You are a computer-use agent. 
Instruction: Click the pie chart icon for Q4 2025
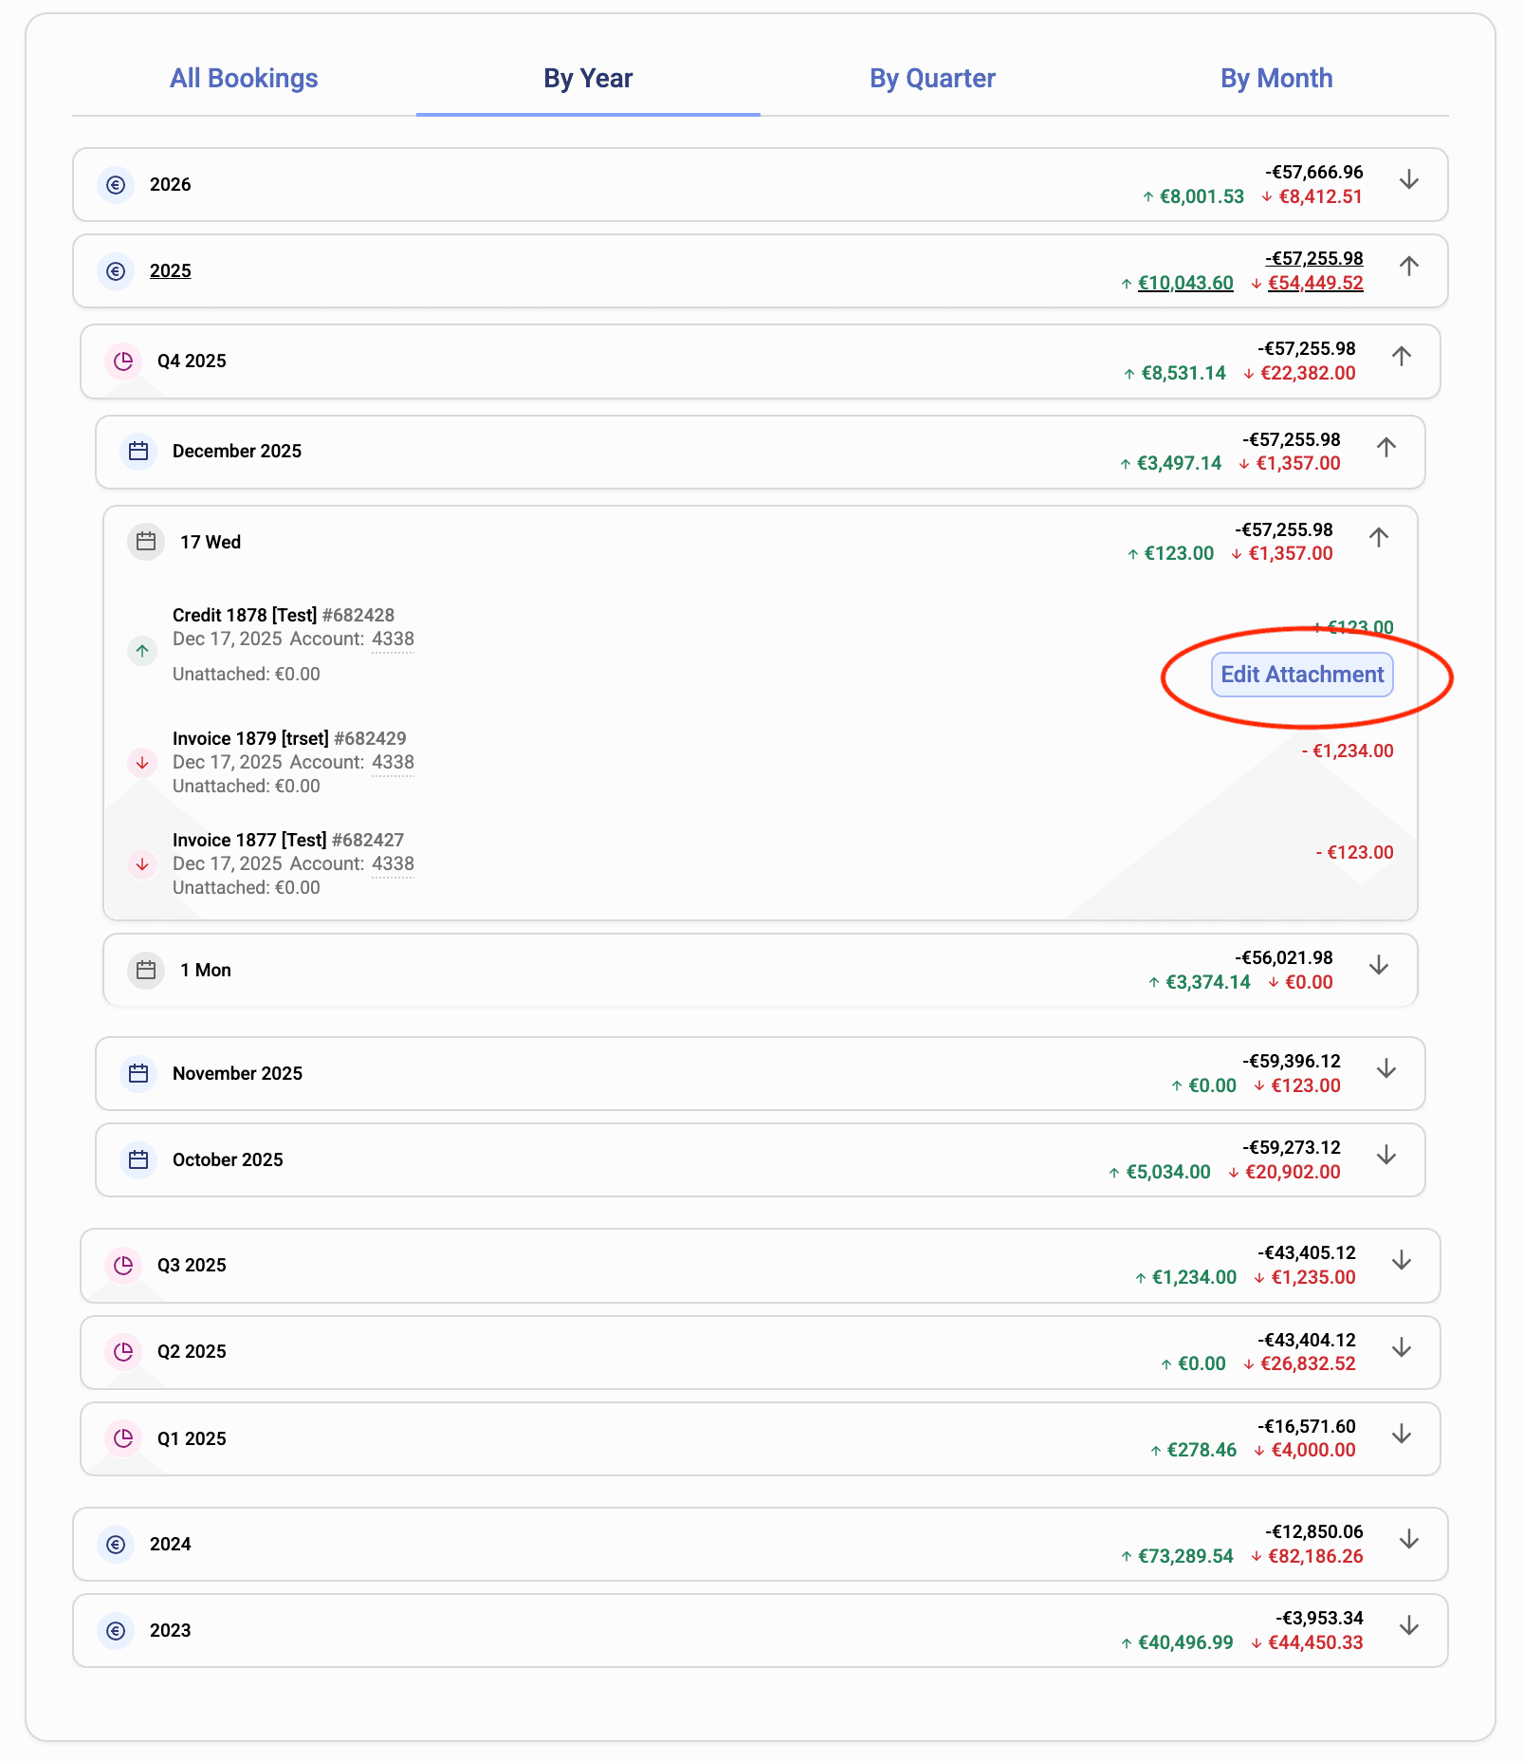click(x=123, y=361)
